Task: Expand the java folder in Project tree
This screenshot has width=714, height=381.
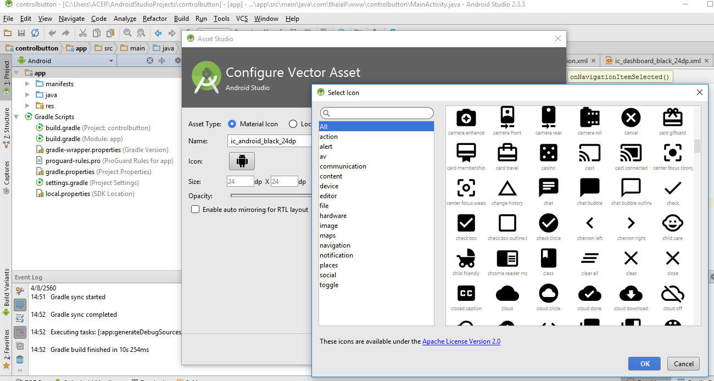Action: click(x=28, y=95)
